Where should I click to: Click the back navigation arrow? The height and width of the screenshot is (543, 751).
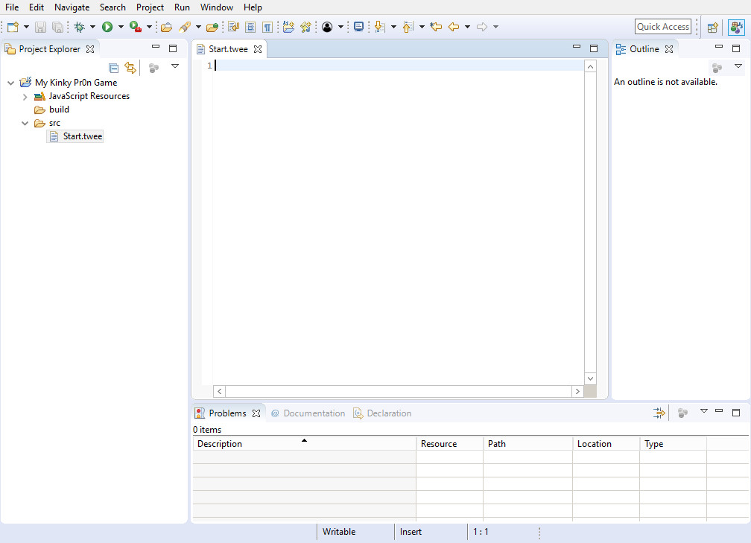pos(453,27)
